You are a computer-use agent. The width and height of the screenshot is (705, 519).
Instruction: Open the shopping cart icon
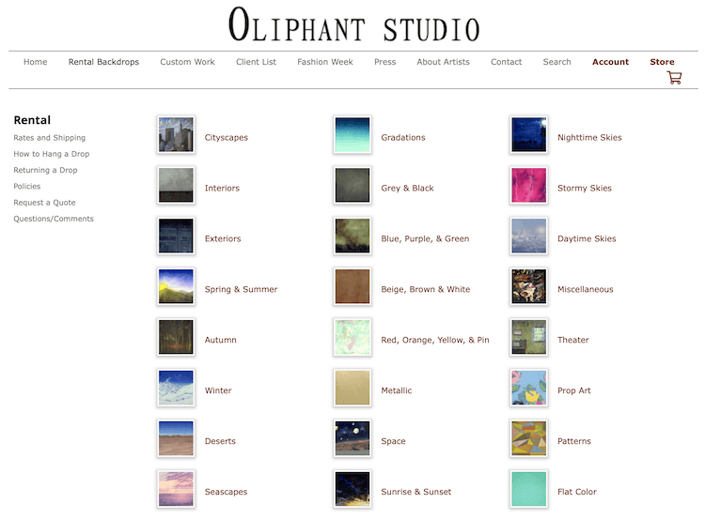tap(674, 78)
